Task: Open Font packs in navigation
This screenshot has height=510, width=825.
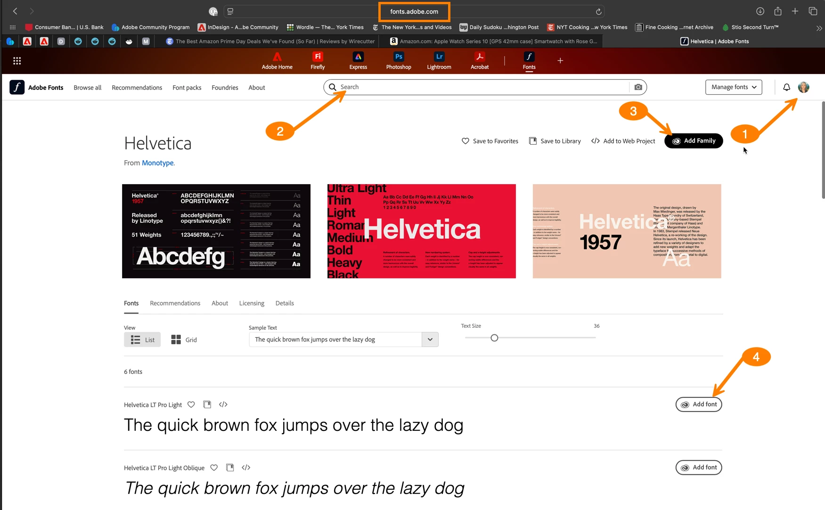Action: [187, 88]
